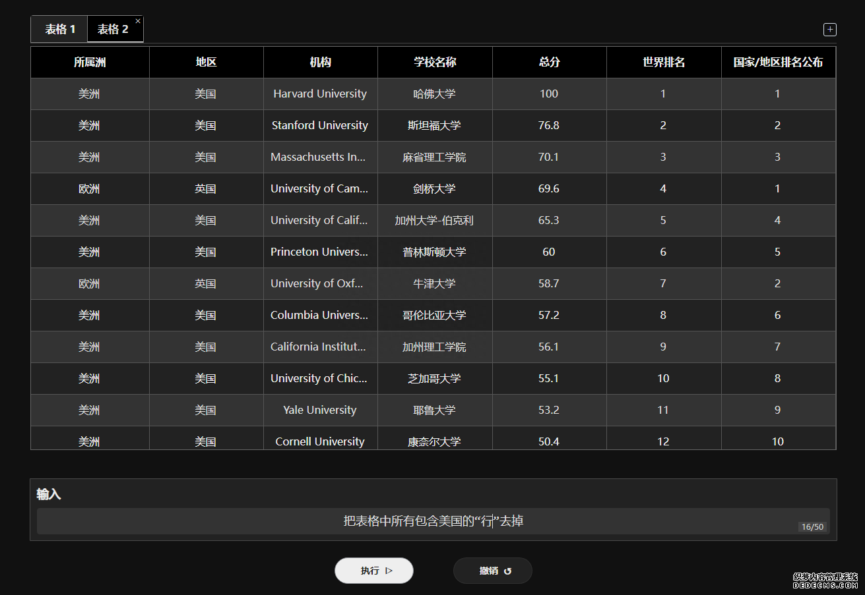The height and width of the screenshot is (595, 865).
Task: Click the command input text field
Action: click(433, 521)
